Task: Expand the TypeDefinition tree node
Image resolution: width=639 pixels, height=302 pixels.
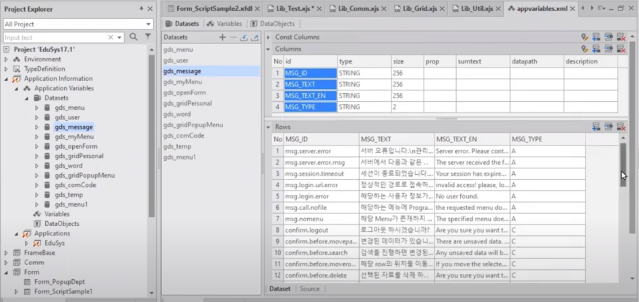Action: [x=6, y=69]
